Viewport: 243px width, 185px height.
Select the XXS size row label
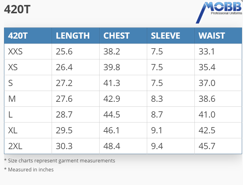[x=15, y=51]
